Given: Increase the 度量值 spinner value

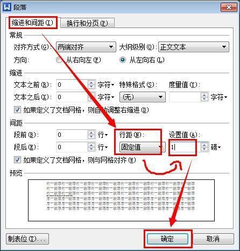Looking at the screenshot, I should click(x=204, y=95).
